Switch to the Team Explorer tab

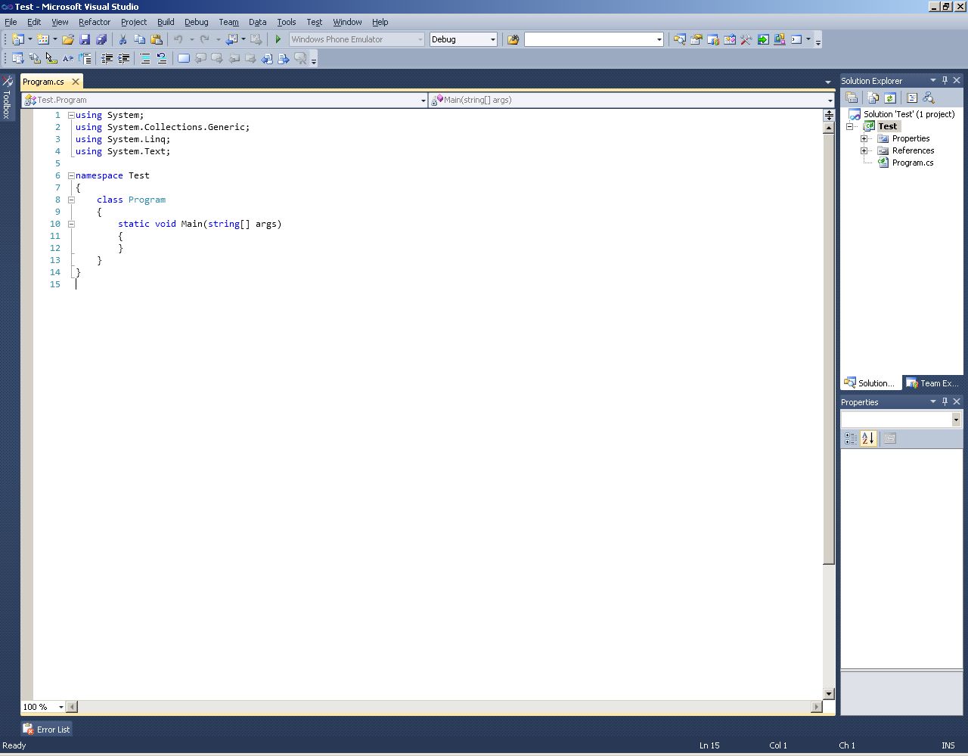click(933, 383)
